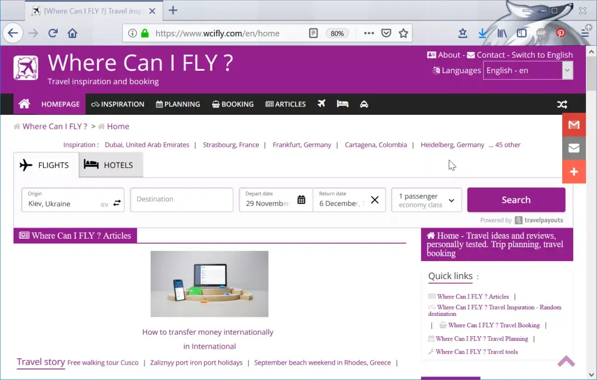Image resolution: width=597 pixels, height=380 pixels.
Task: Open the Dubai, United Arab Emirates inspiration link
Action: [x=147, y=145]
